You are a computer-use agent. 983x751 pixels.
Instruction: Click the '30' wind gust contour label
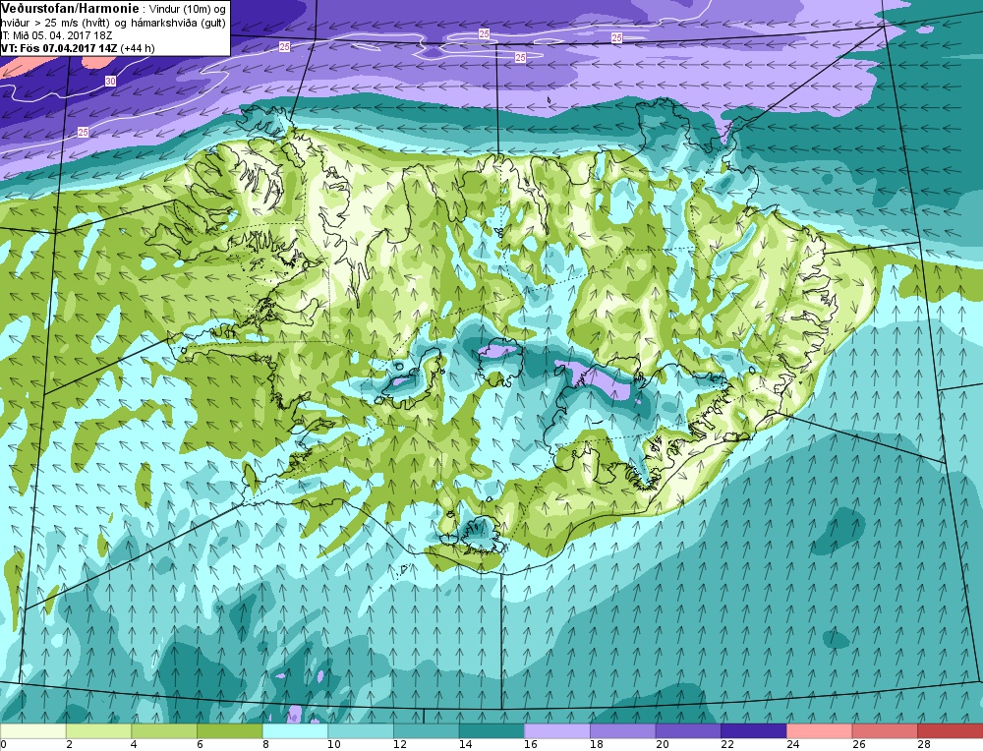coord(110,81)
